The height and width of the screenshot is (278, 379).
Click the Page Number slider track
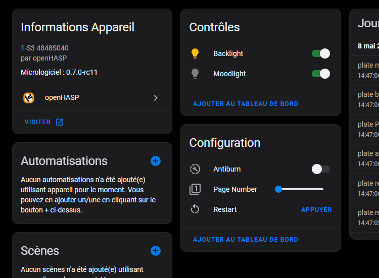pyautogui.click(x=301, y=189)
